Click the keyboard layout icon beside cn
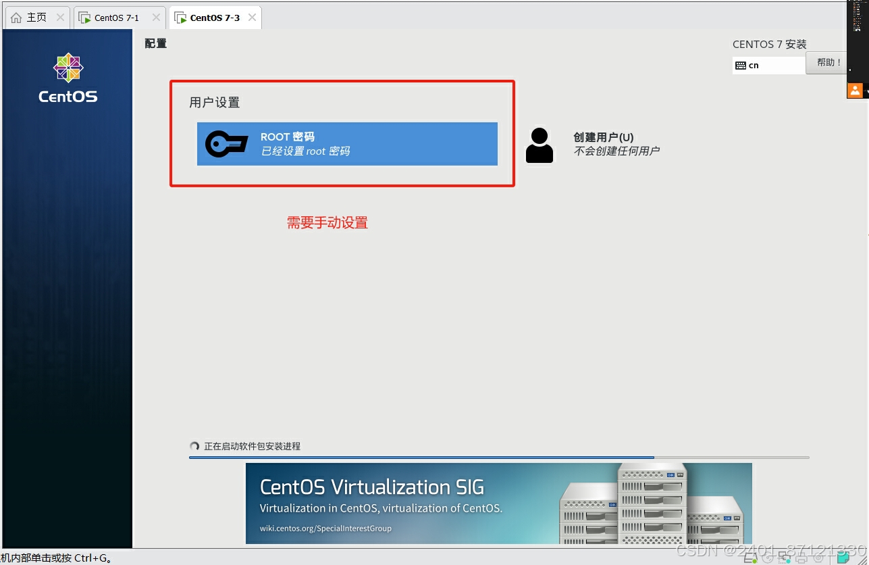This screenshot has width=869, height=565. pos(741,66)
